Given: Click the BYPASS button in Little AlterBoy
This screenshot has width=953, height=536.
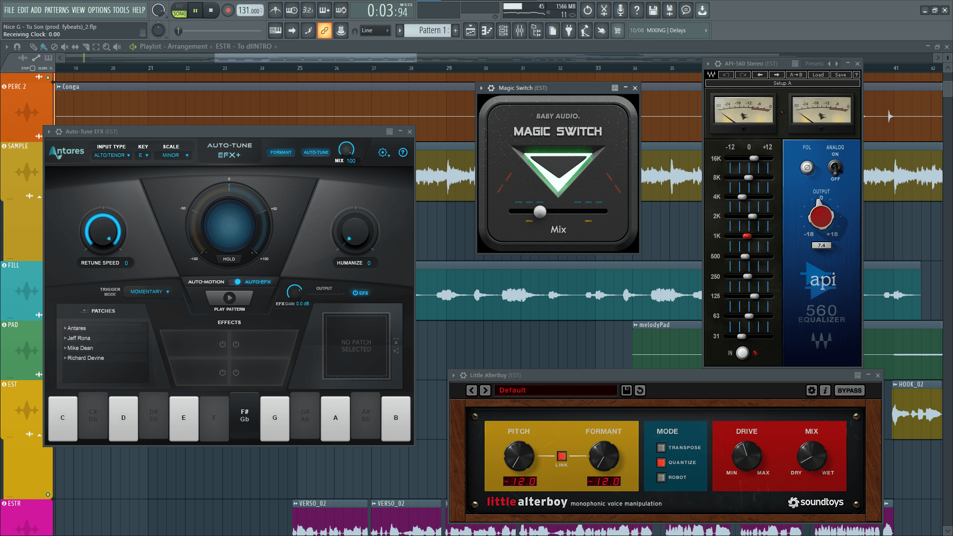Looking at the screenshot, I should point(849,391).
